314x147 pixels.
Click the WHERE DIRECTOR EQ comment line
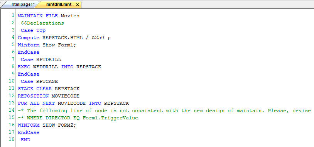[x=78, y=118]
